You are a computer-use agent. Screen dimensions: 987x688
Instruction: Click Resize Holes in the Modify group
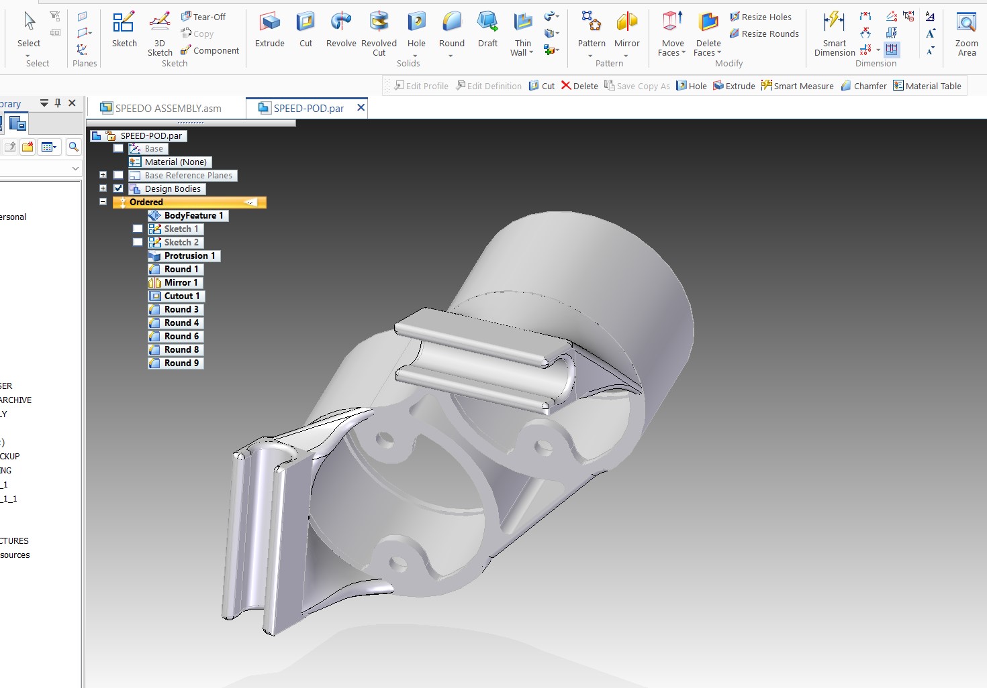(x=761, y=17)
